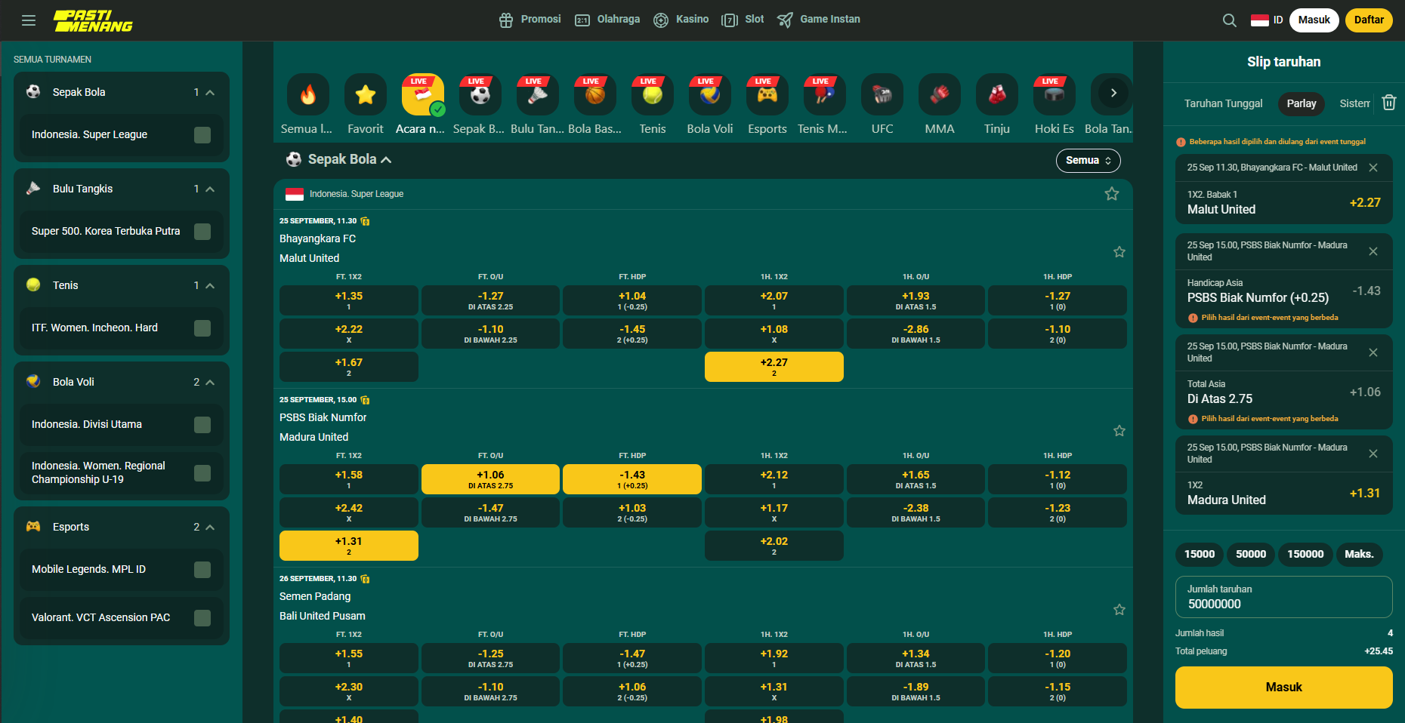Open the Semua filter dropdown

(x=1087, y=160)
